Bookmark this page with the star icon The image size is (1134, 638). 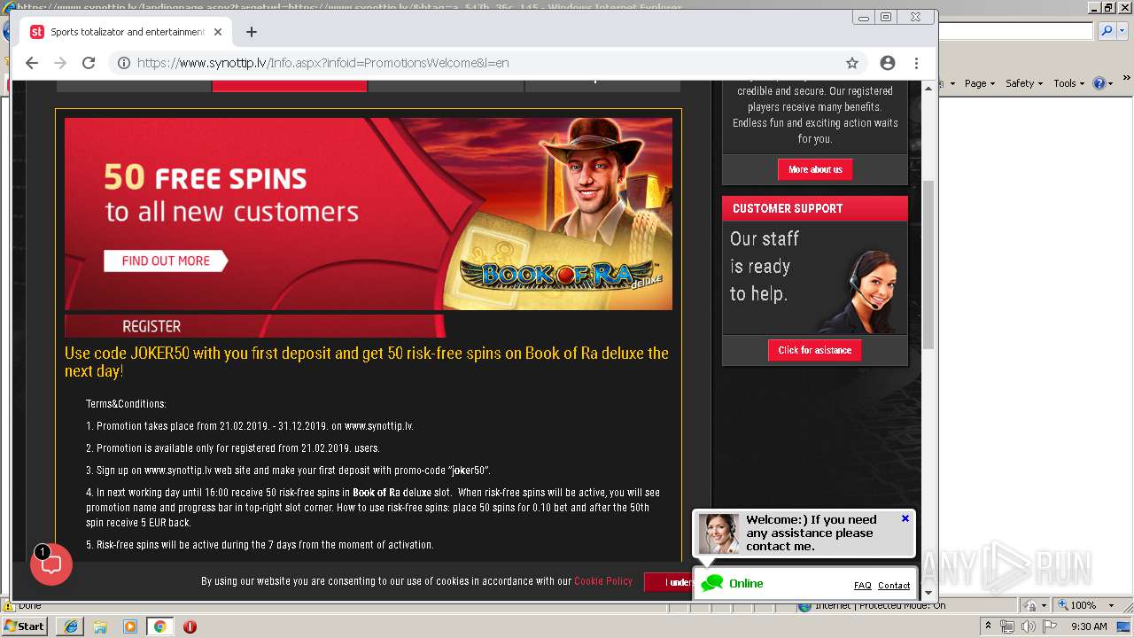tap(852, 63)
